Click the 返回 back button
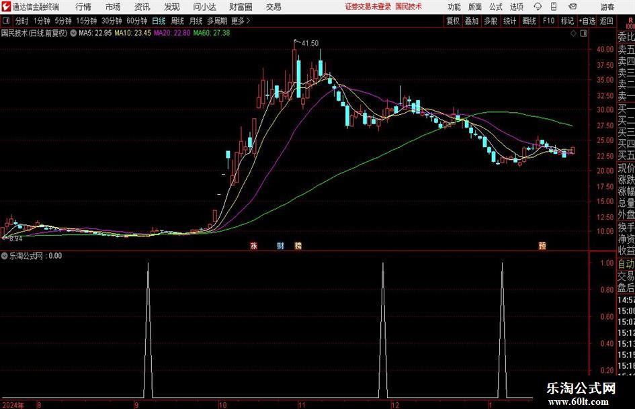635x409 pixels. tap(606, 21)
